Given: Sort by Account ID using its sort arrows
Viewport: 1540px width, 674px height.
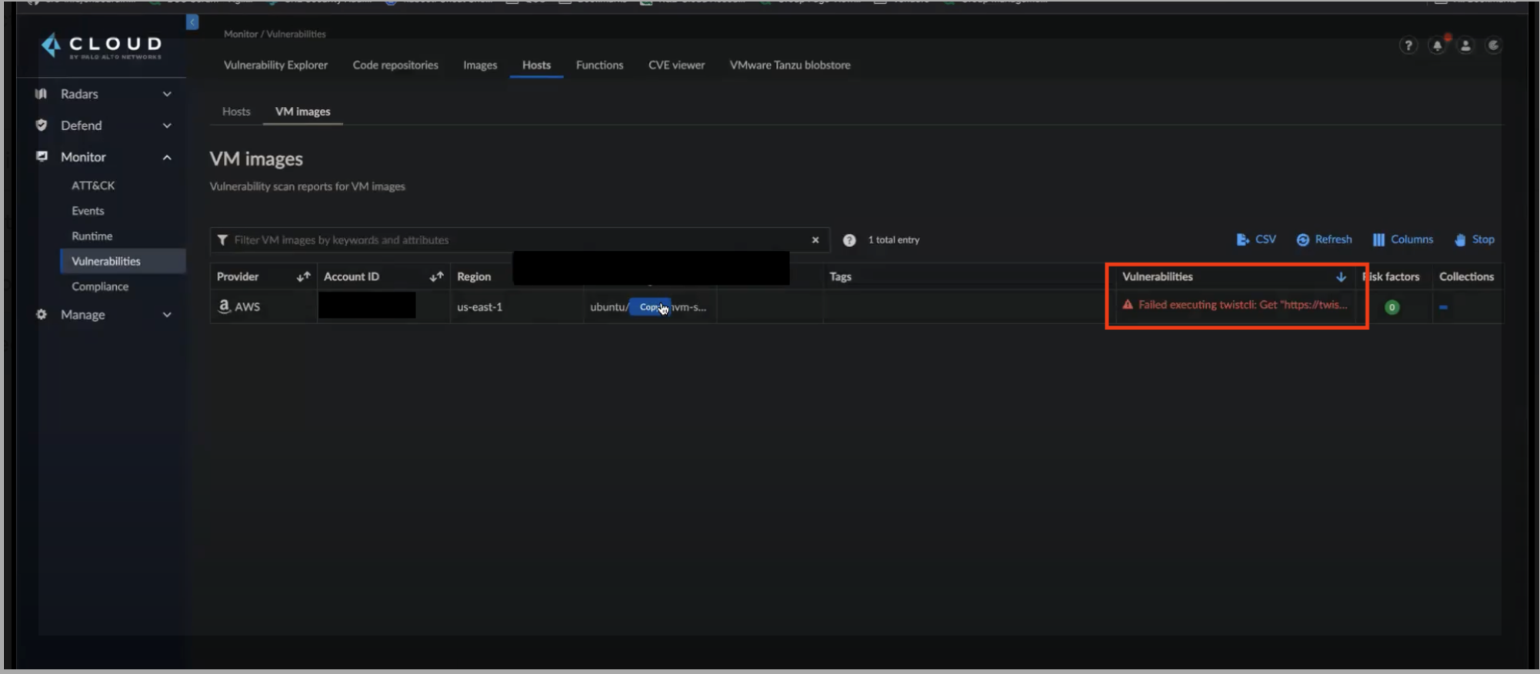Looking at the screenshot, I should [x=436, y=276].
